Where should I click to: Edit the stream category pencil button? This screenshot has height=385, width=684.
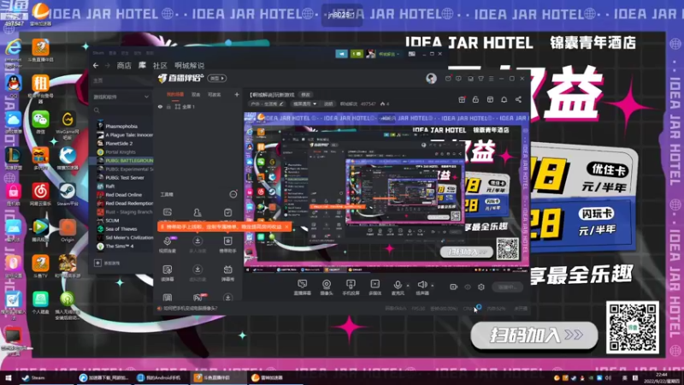pyautogui.click(x=281, y=104)
